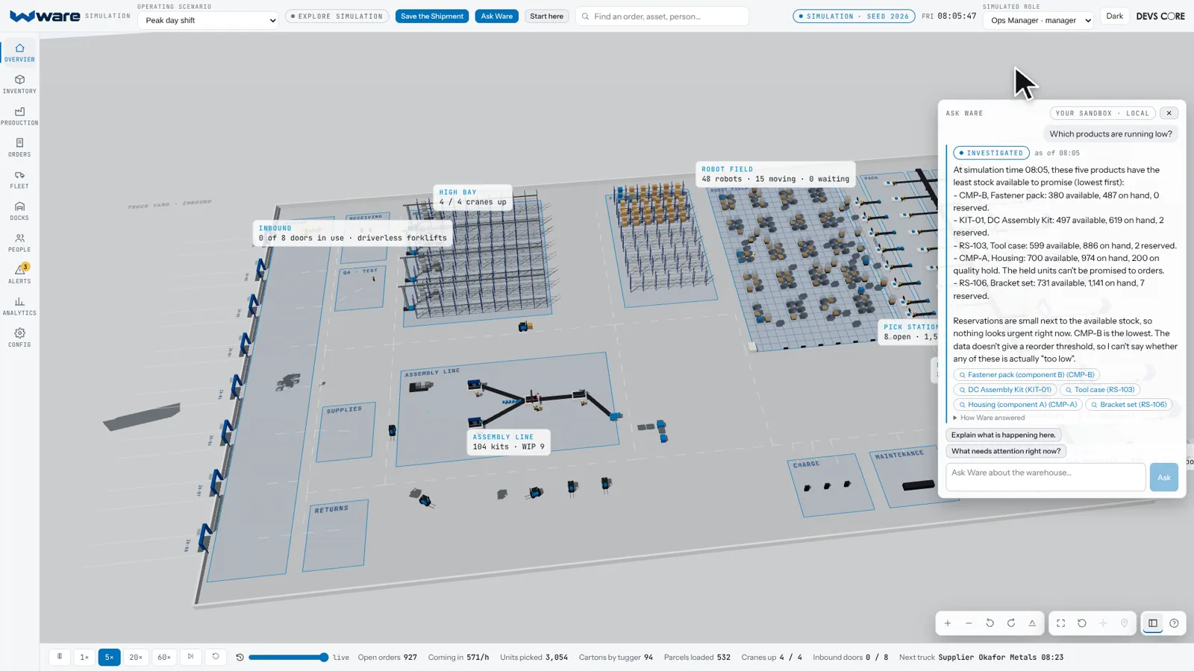Rotate view clockwise
Viewport: 1194px width, 671px height.
coord(1011,623)
